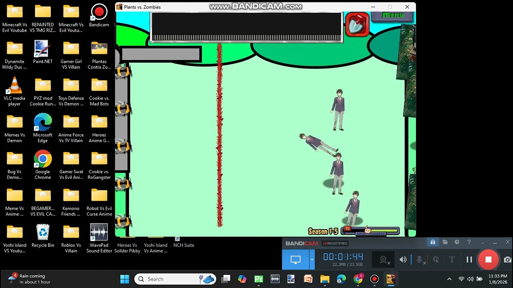Toggle Bandicam mouse click effects
The width and height of the screenshot is (513, 288).
(436, 260)
